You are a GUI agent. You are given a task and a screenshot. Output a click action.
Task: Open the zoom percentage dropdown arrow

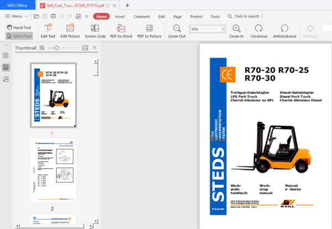[x=224, y=29]
